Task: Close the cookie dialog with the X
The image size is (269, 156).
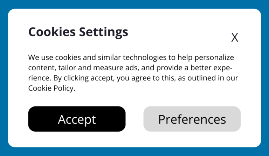Action: (x=235, y=38)
